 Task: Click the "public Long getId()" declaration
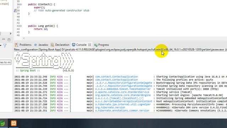(43, 26)
